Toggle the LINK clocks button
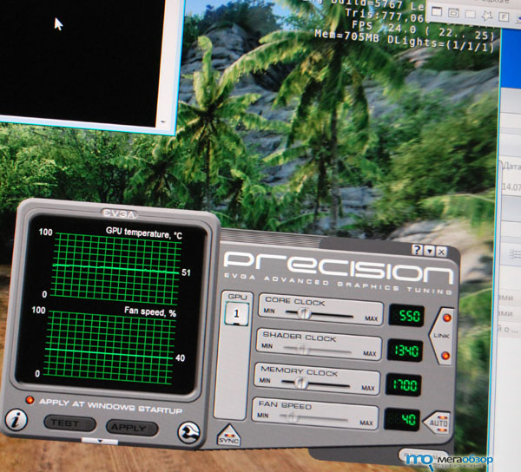Viewport: 521px width, 472px height. 442,336
